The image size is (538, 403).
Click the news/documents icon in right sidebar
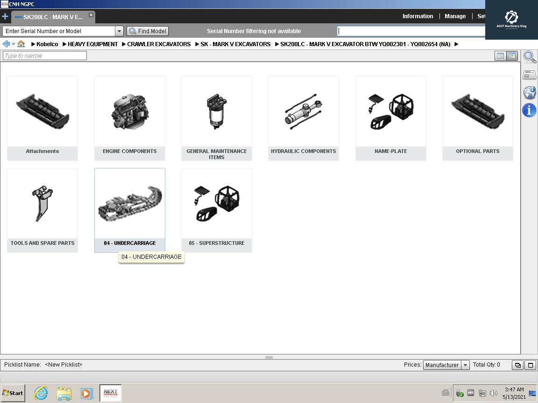pyautogui.click(x=530, y=74)
